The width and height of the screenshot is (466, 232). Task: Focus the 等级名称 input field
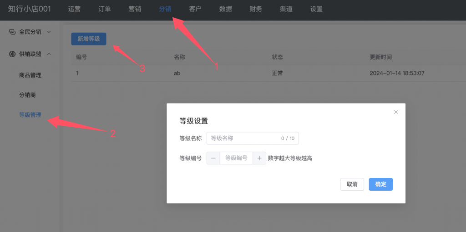tap(243, 138)
